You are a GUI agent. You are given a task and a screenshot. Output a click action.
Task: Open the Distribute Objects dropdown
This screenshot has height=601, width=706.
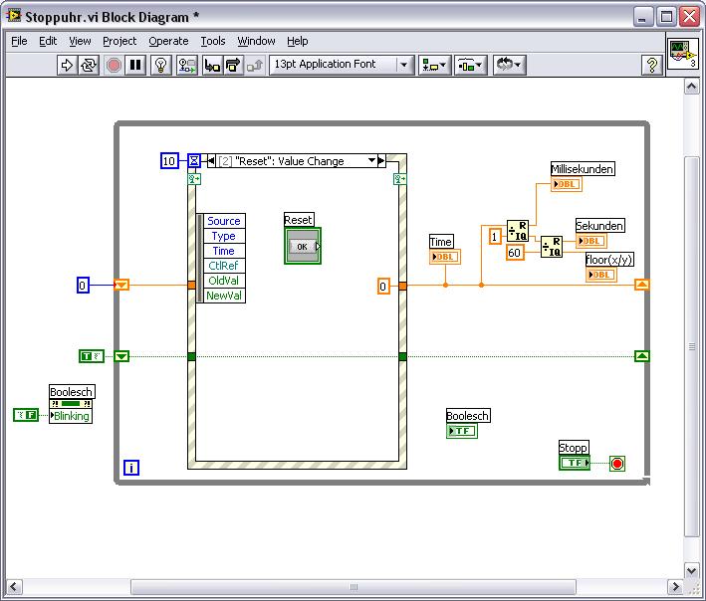coord(470,65)
